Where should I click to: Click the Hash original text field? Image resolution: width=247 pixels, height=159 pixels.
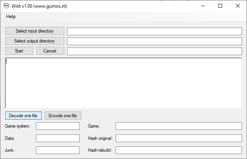[x=178, y=138]
